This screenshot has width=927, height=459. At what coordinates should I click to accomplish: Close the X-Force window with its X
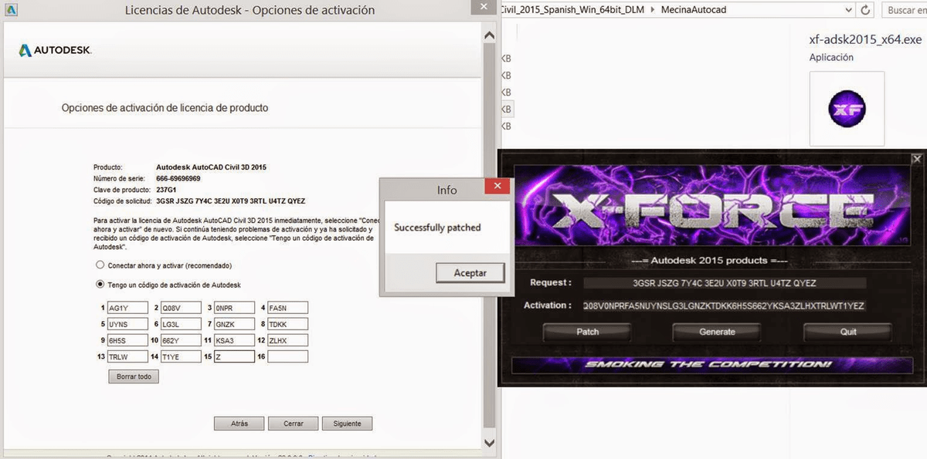pos(916,159)
